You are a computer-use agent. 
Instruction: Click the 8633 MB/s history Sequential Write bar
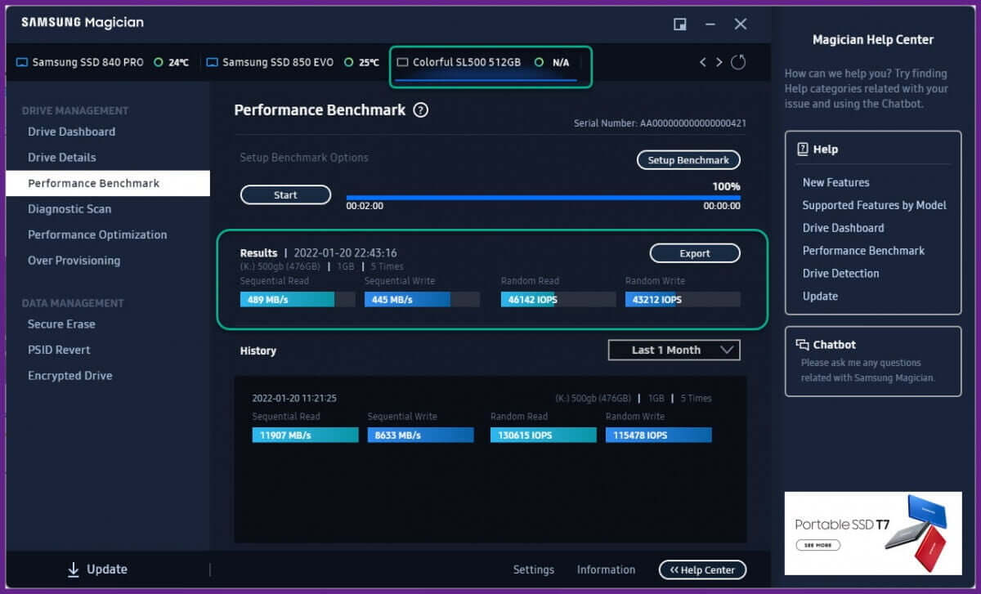click(421, 435)
